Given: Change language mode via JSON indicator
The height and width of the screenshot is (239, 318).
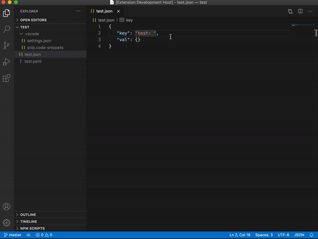Looking at the screenshot, I should tap(299, 235).
